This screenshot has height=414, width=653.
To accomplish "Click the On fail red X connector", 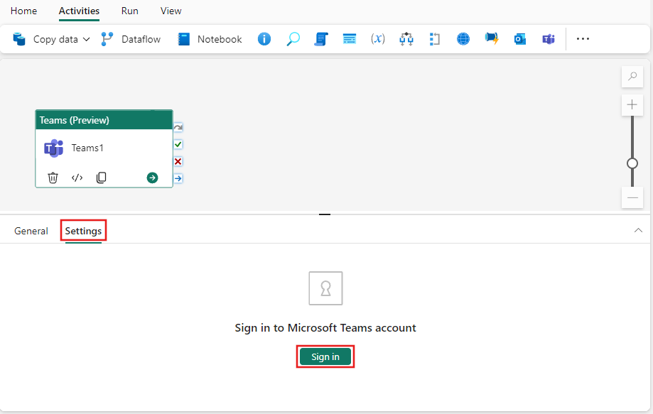I will click(x=178, y=161).
